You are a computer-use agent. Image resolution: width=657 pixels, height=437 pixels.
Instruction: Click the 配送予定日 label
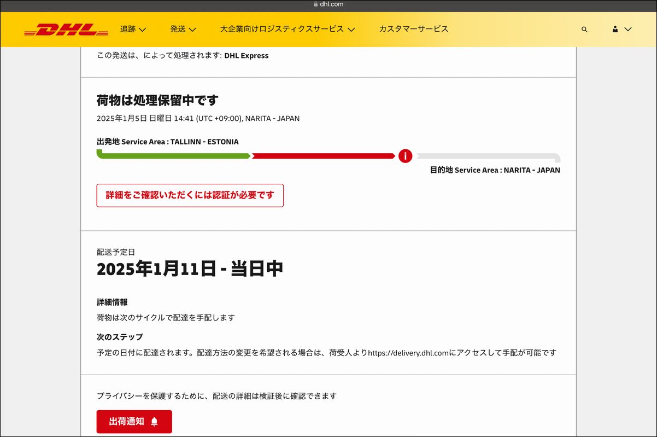(x=116, y=252)
